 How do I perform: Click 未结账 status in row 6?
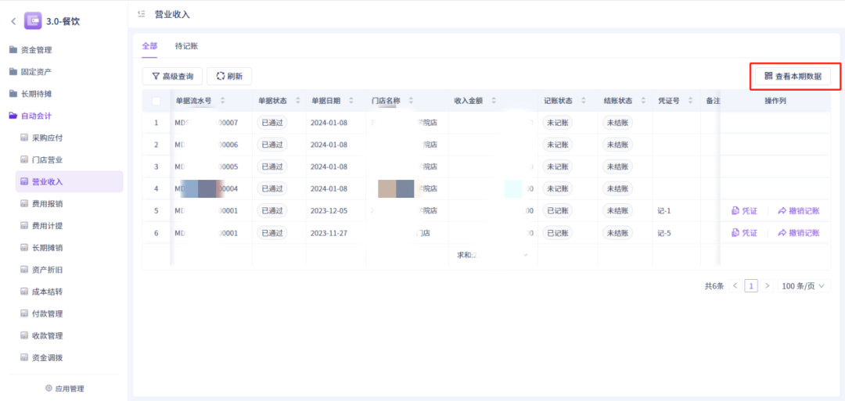click(617, 233)
